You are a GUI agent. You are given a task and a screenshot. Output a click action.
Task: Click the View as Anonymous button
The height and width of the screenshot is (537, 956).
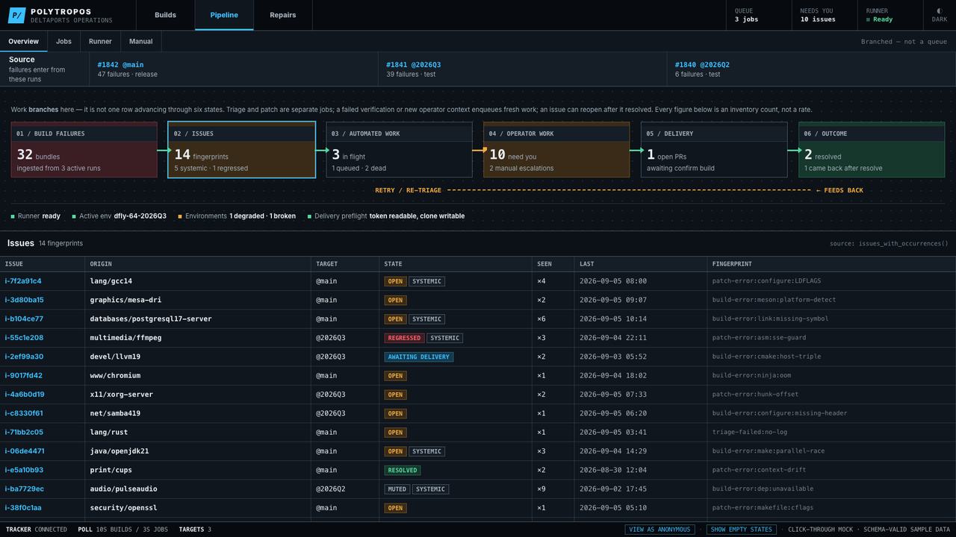[659, 530]
